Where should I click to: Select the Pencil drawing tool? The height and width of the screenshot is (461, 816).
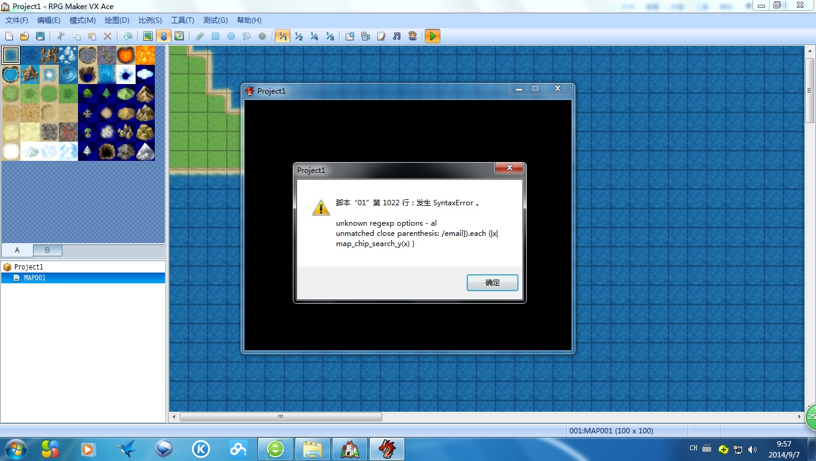[200, 36]
